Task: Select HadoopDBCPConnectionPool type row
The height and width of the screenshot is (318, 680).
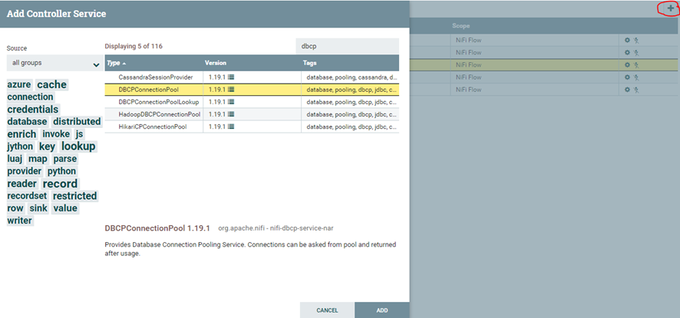Action: pos(252,115)
